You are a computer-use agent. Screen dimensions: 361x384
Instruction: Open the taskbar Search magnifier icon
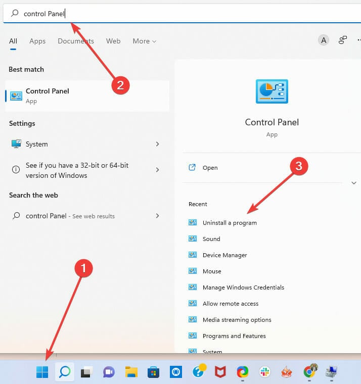65,372
